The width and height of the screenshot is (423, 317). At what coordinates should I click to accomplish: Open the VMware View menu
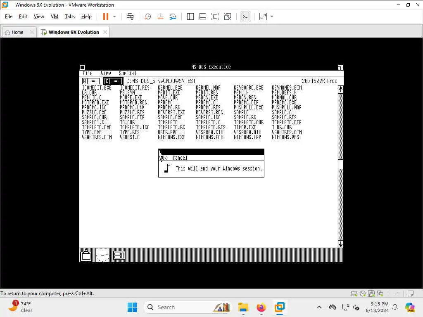pos(39,17)
